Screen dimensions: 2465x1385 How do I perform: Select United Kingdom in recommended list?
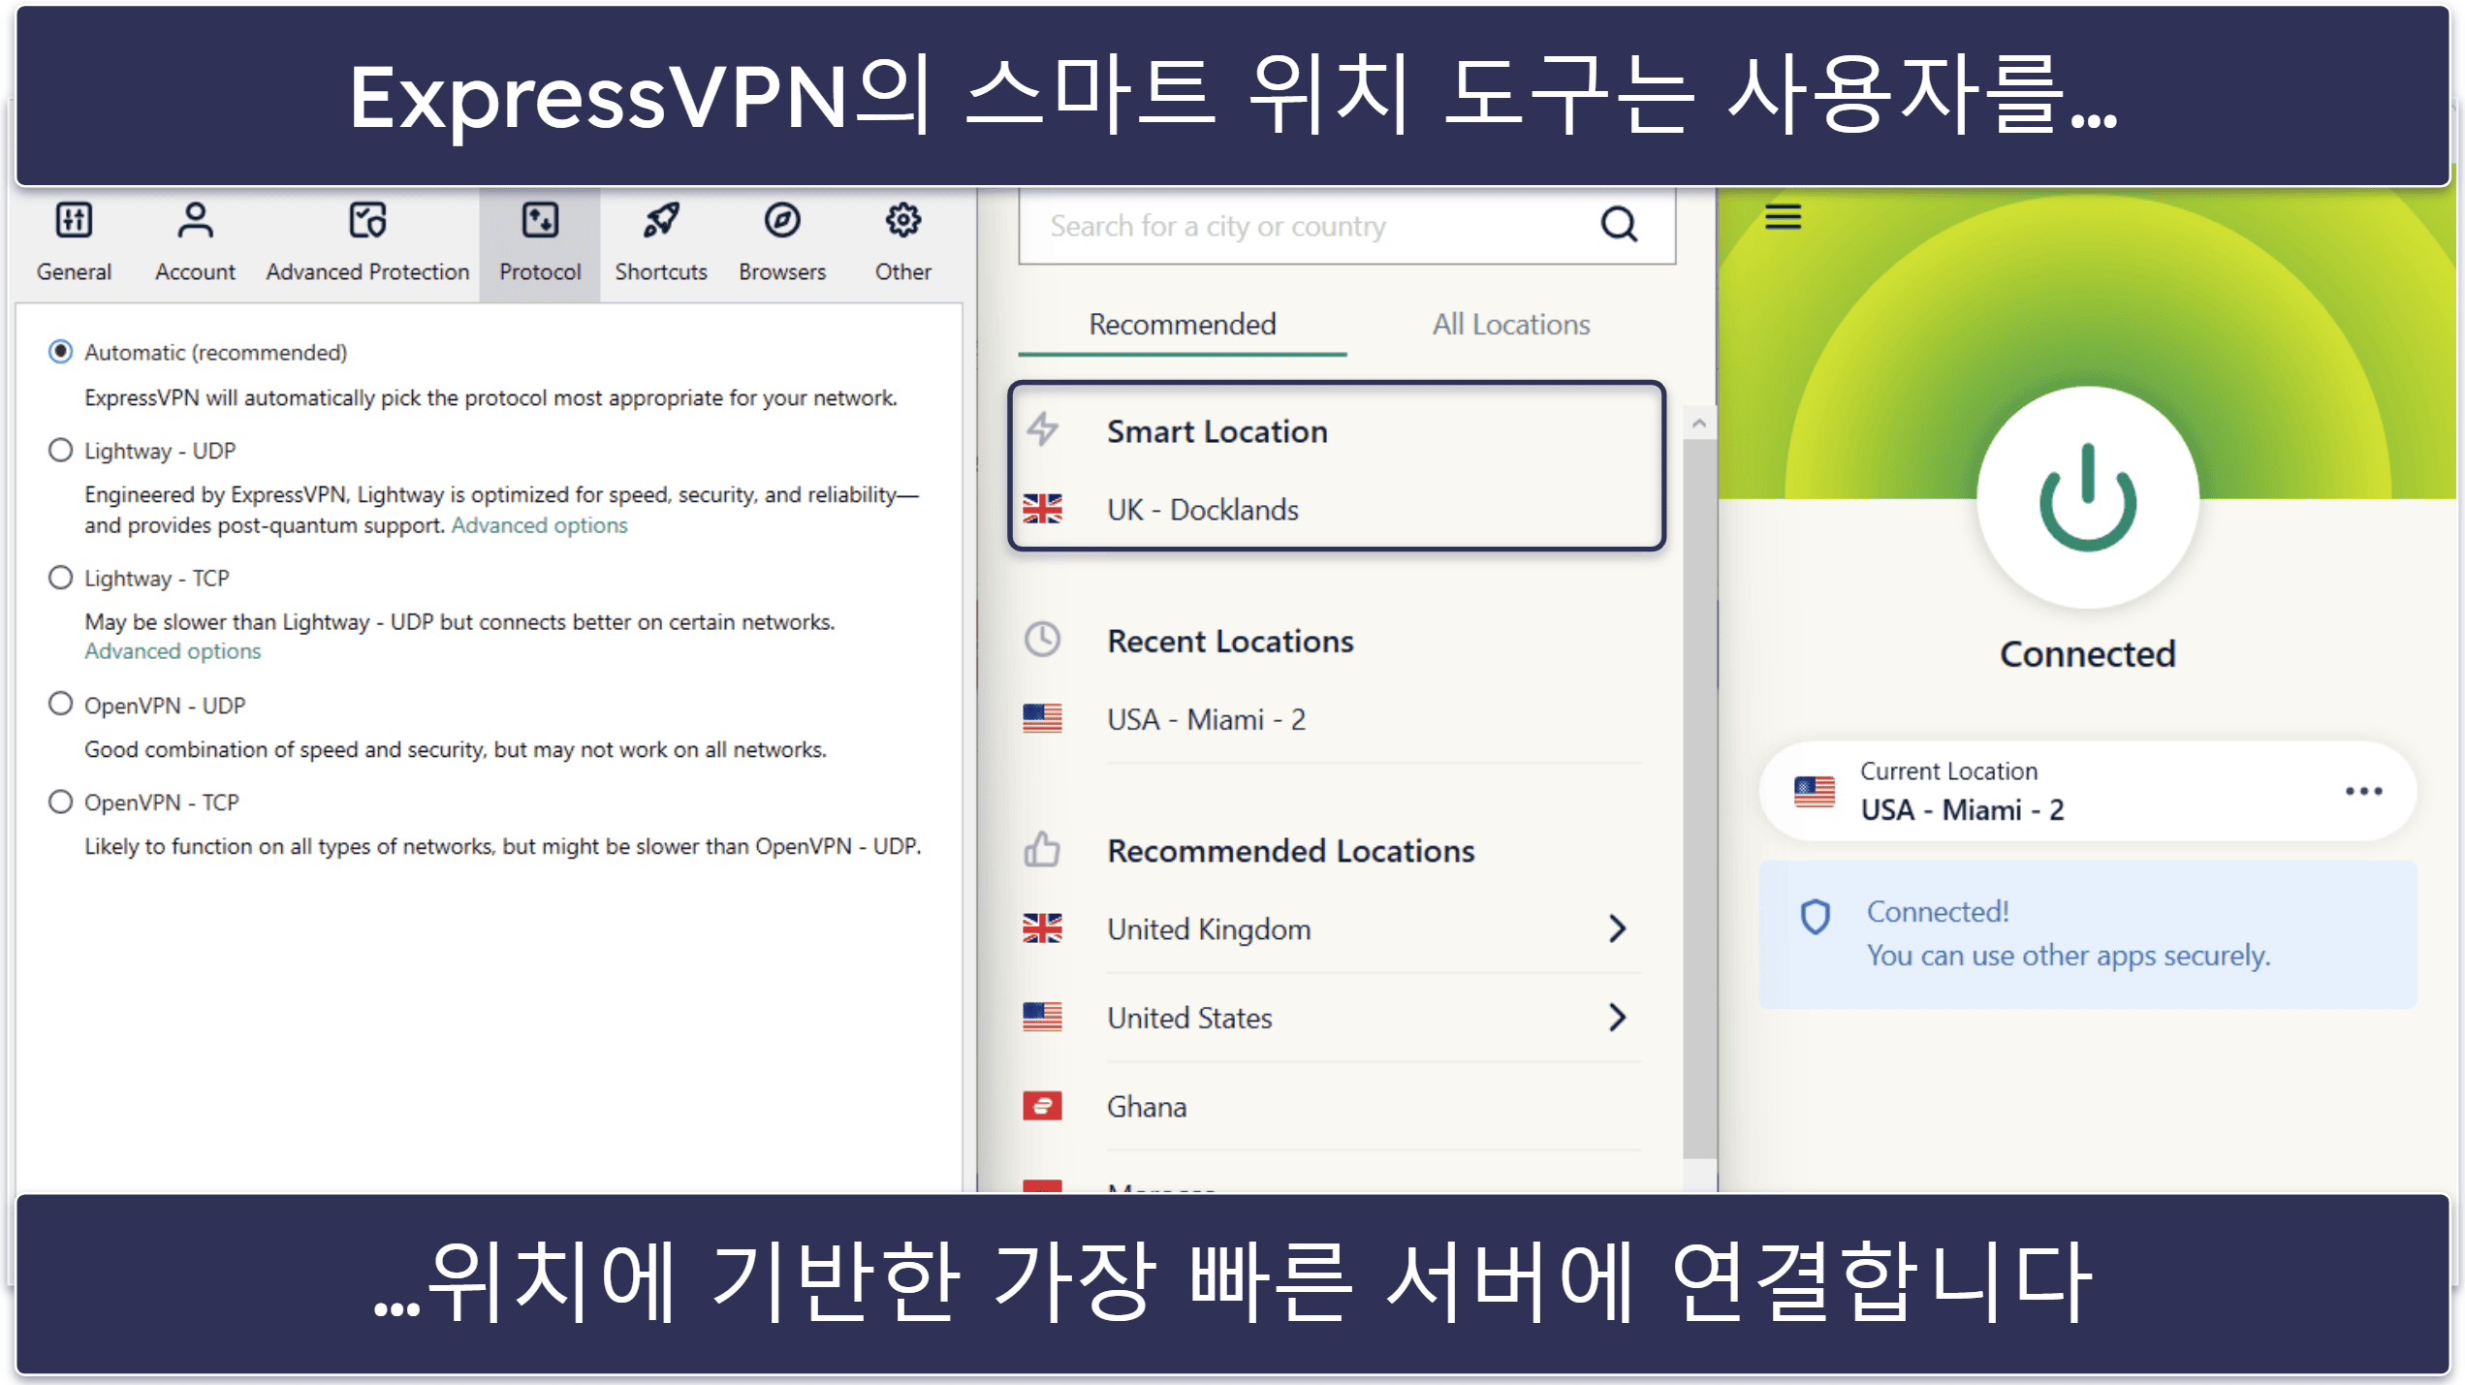click(x=1332, y=929)
